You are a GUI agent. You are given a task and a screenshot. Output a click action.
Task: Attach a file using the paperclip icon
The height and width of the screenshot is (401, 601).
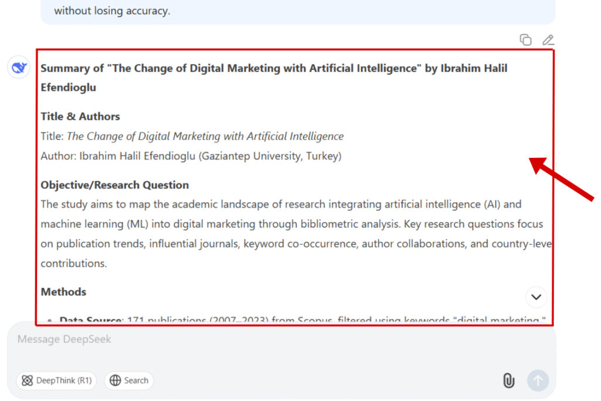coord(508,380)
